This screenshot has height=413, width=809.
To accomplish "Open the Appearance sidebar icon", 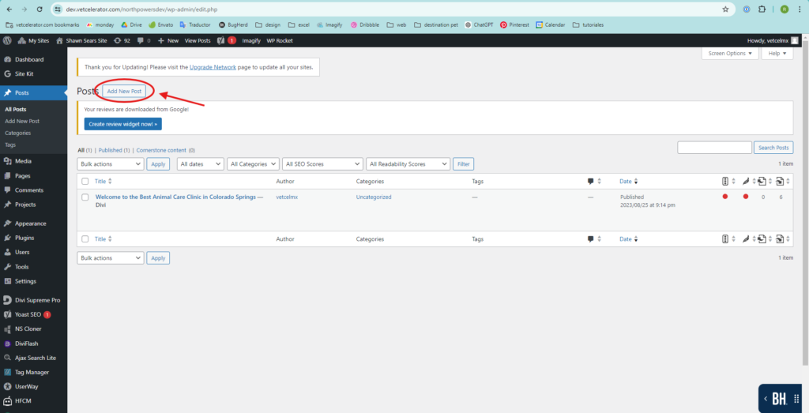I will click(7, 223).
